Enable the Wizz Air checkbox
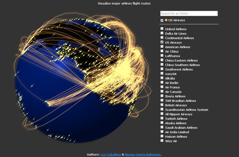Viewport: 239px width, 157px height. (x=162, y=141)
